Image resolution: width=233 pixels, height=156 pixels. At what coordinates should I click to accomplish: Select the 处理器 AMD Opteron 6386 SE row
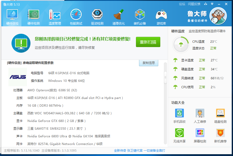click(x=45, y=90)
